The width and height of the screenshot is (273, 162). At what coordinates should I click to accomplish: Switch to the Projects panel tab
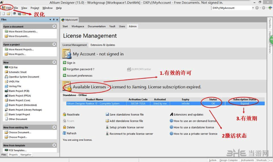tap(13, 155)
